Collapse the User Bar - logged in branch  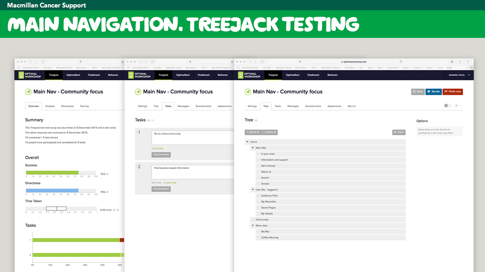pyautogui.click(x=252, y=189)
